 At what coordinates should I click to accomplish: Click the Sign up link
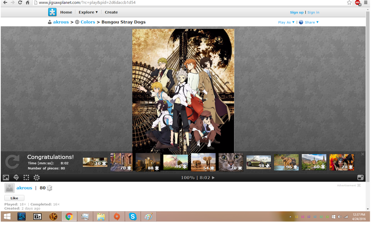(x=297, y=13)
